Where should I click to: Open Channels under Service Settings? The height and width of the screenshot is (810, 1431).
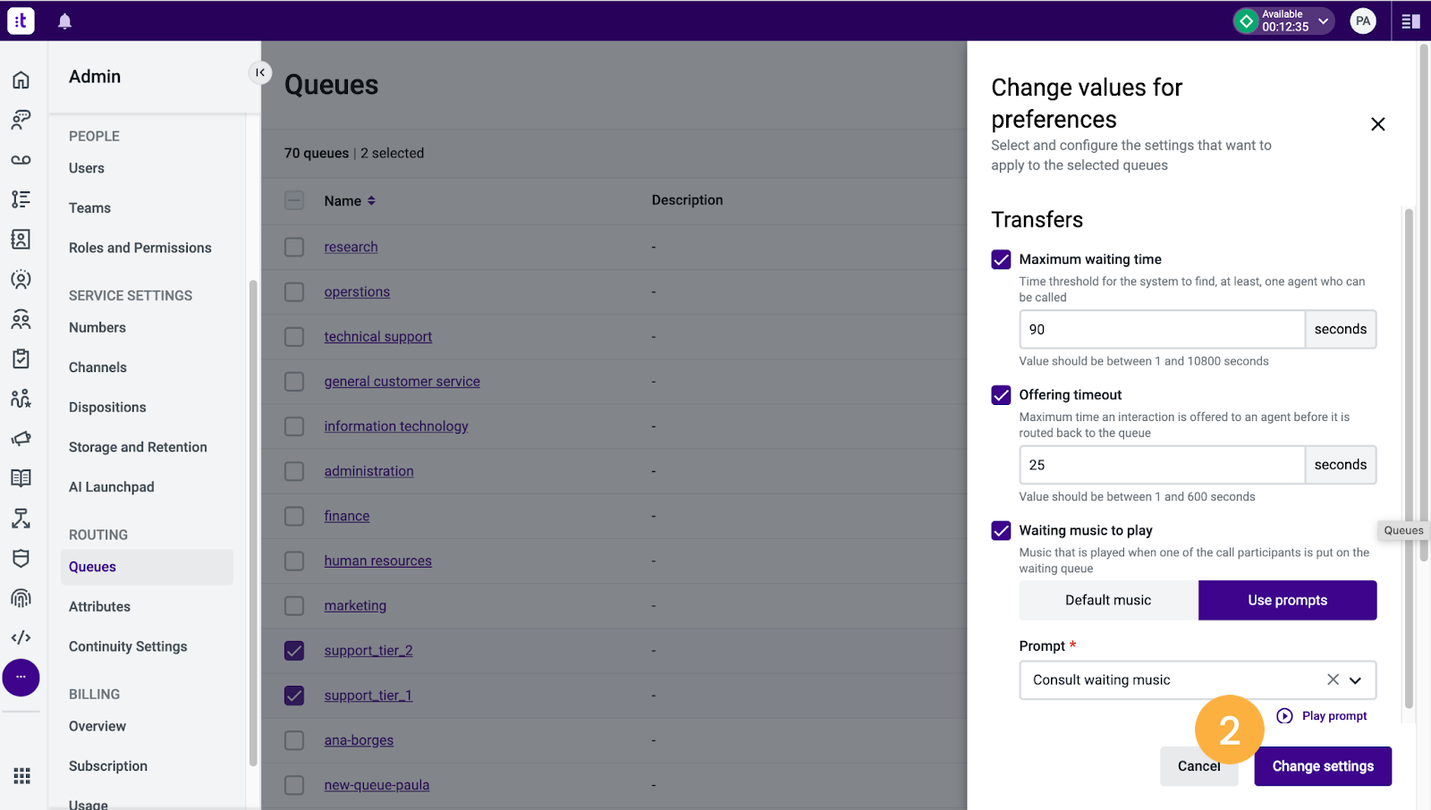coord(97,367)
